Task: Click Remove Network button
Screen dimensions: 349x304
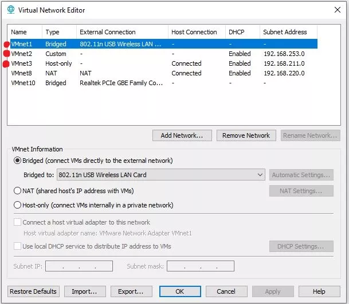Action: [246, 135]
